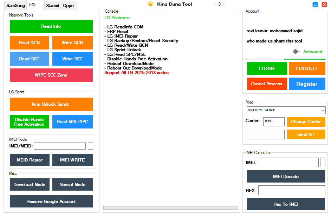Click Remove Google Account button
The width and height of the screenshot is (331, 218).
tap(51, 202)
